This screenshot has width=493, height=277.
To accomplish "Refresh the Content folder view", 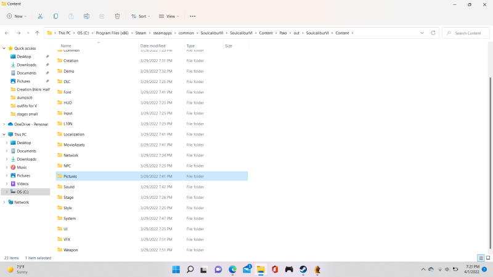I will (x=433, y=33).
